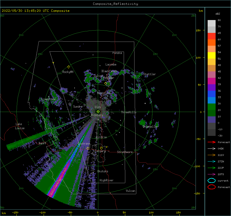Click the red forecast arrow legend icon
231x216 pixels.
(x=211, y=142)
